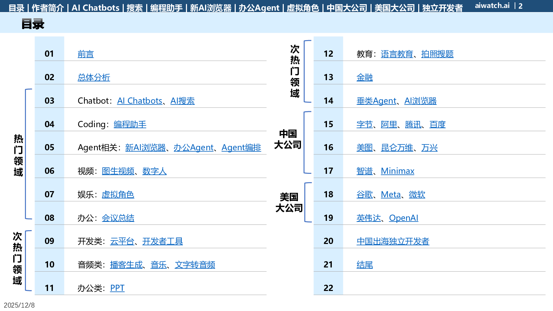Open the Agent编排 link
Viewport: 553px width, 311px height.
point(241,148)
